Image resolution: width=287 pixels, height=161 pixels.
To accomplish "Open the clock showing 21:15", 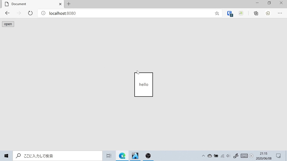I will click(264, 156).
